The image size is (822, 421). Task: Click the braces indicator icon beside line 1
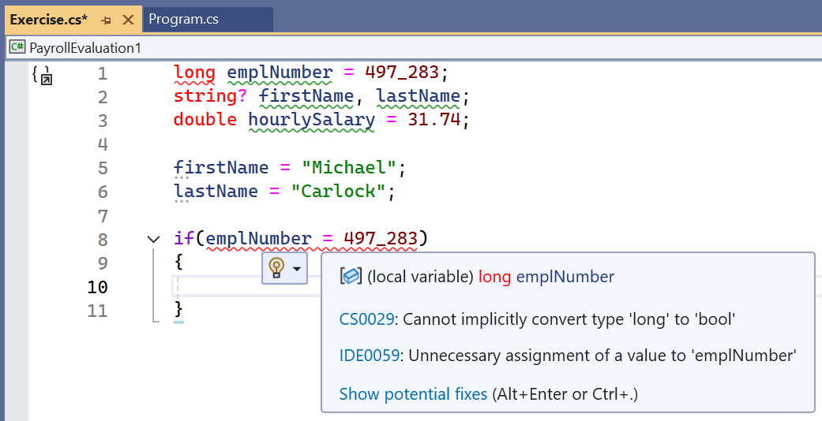point(43,74)
